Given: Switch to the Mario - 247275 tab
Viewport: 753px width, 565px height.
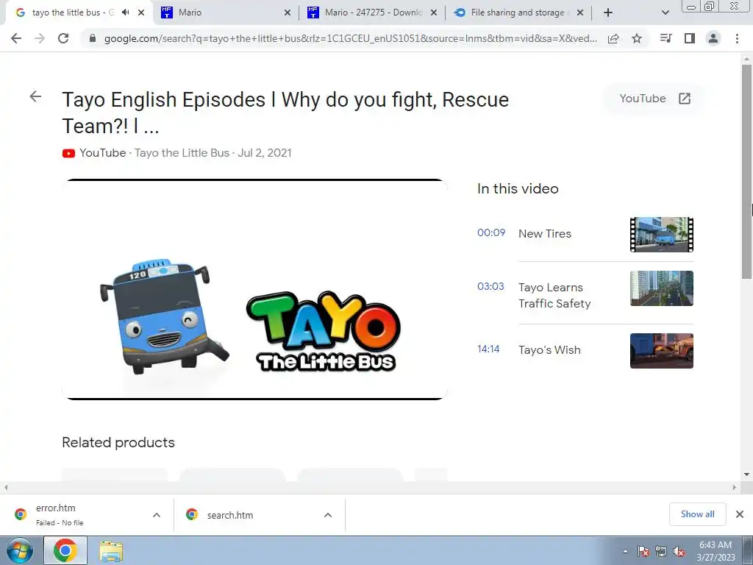Looking at the screenshot, I should 372,13.
